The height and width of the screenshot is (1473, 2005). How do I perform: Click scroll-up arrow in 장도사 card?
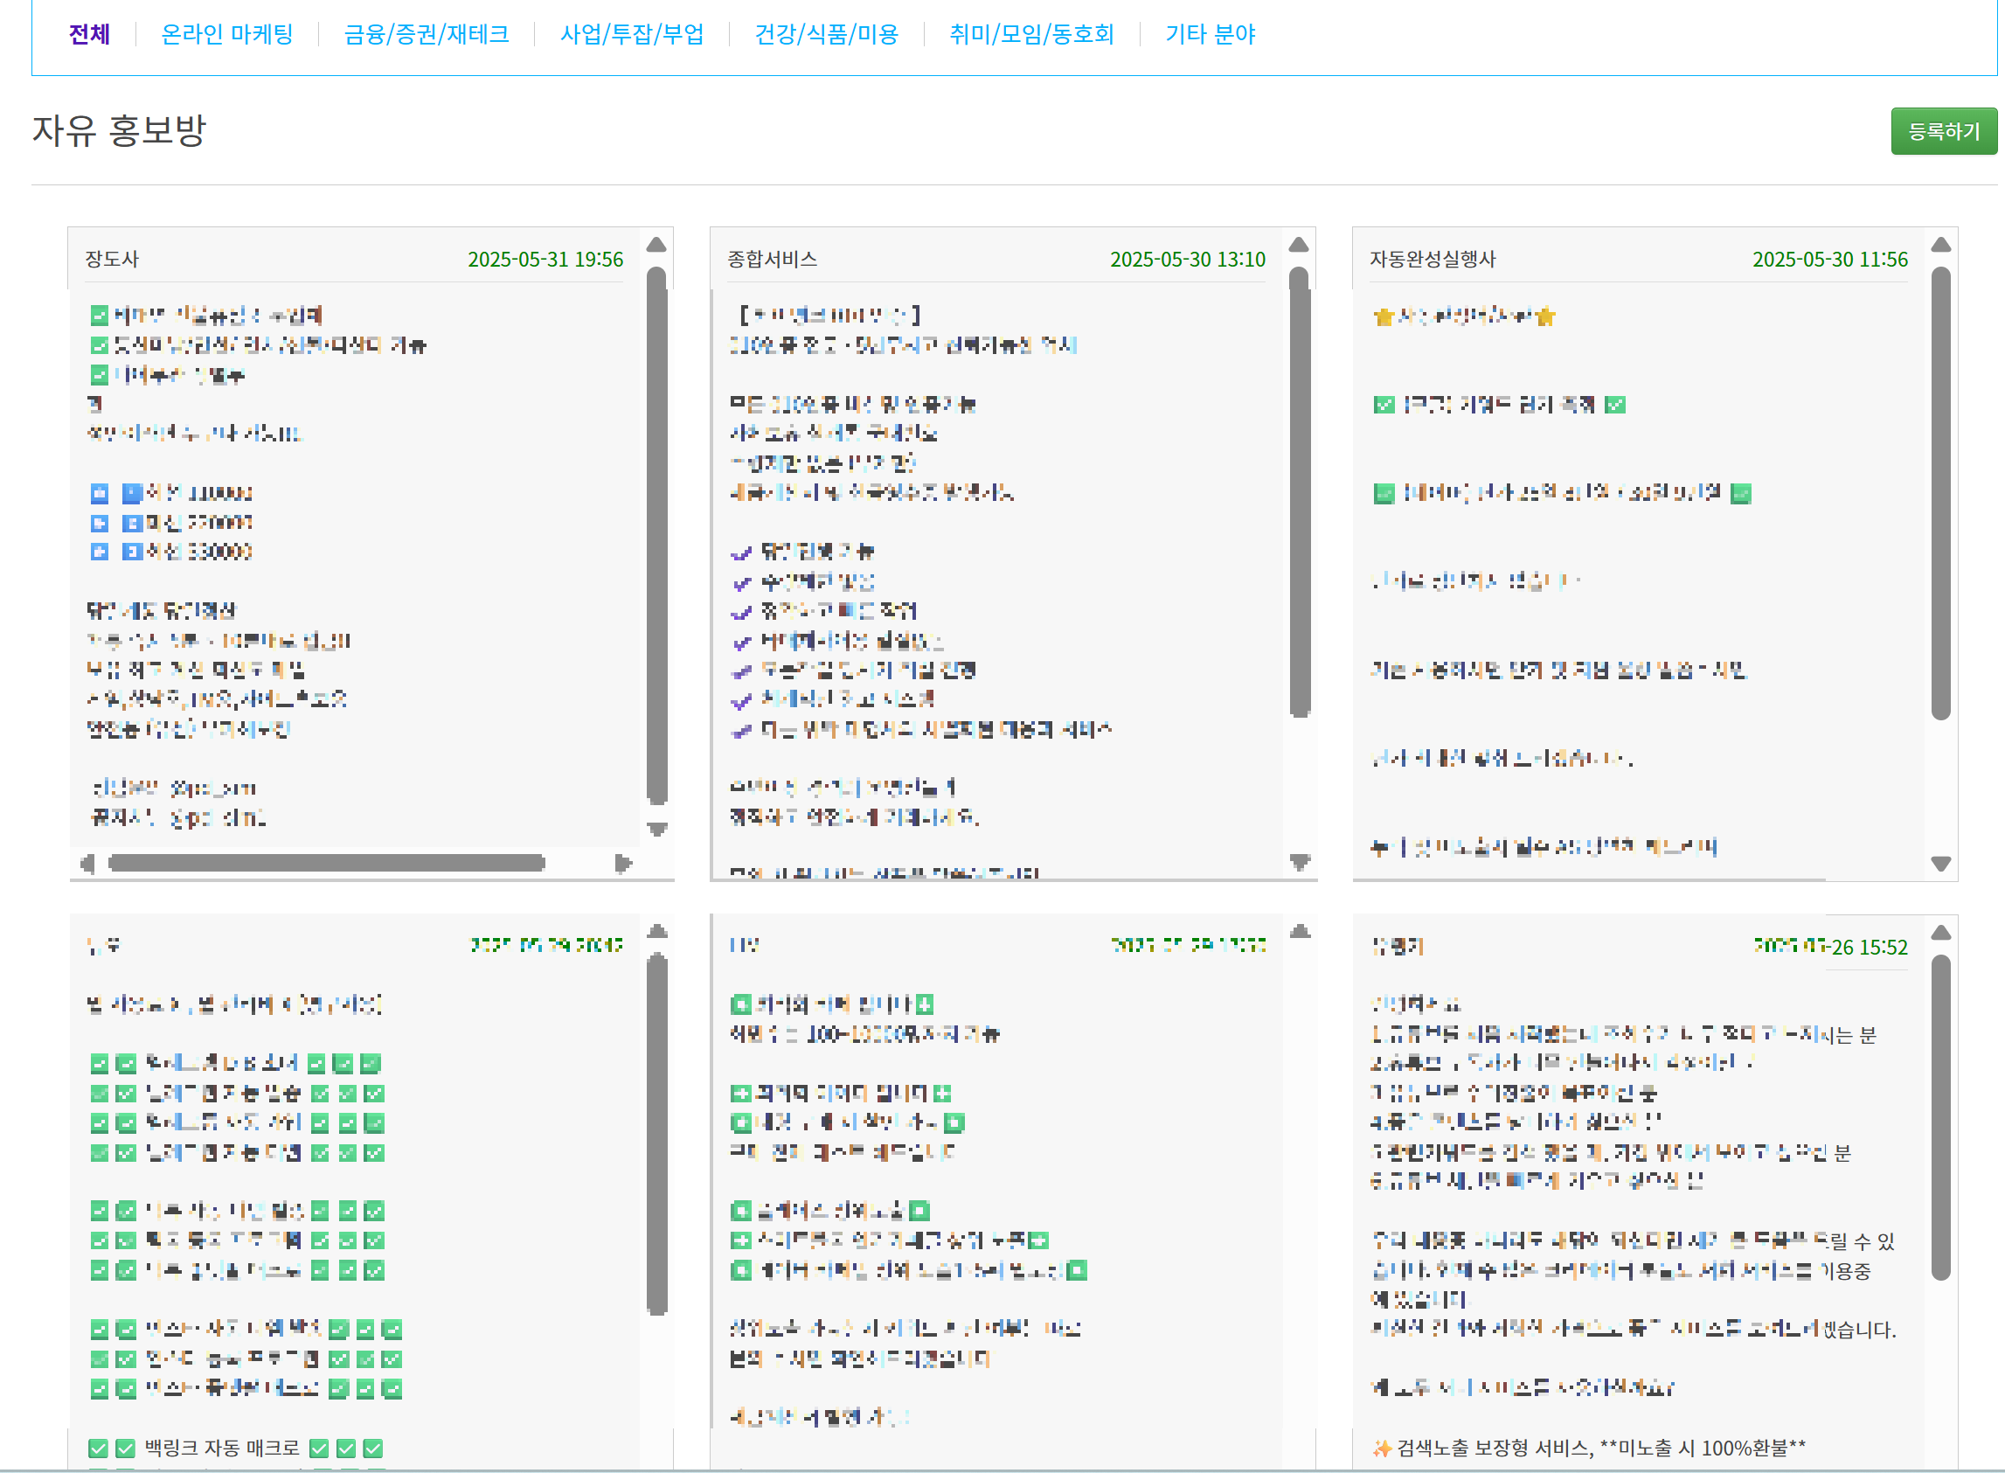[656, 244]
